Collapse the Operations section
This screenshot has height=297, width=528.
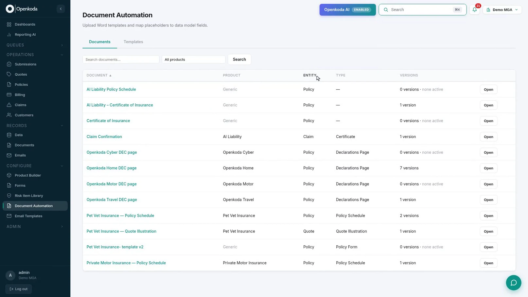(x=35, y=55)
